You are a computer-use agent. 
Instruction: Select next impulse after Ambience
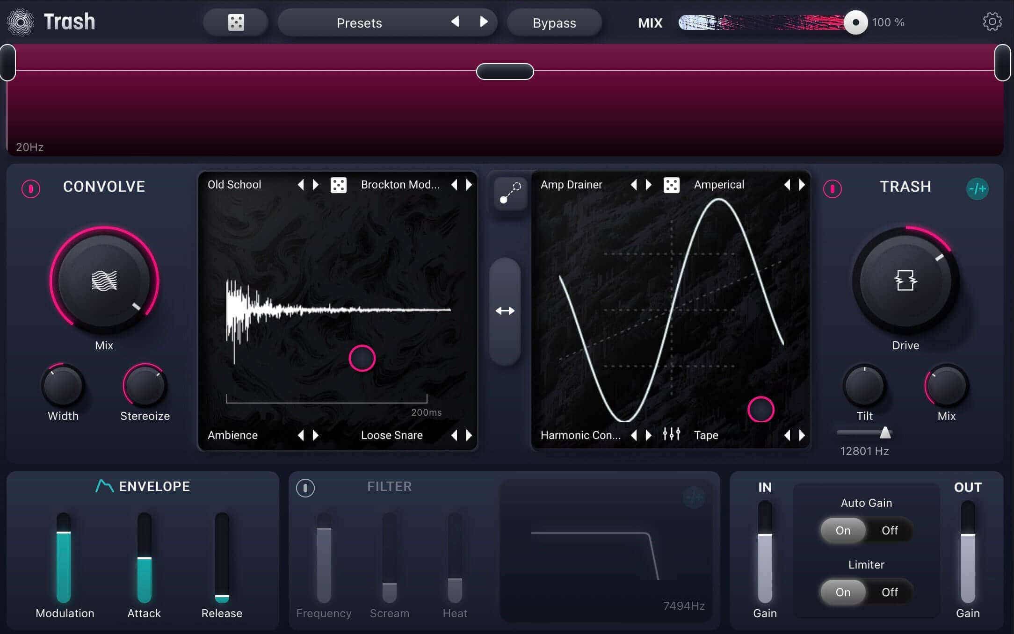click(316, 435)
